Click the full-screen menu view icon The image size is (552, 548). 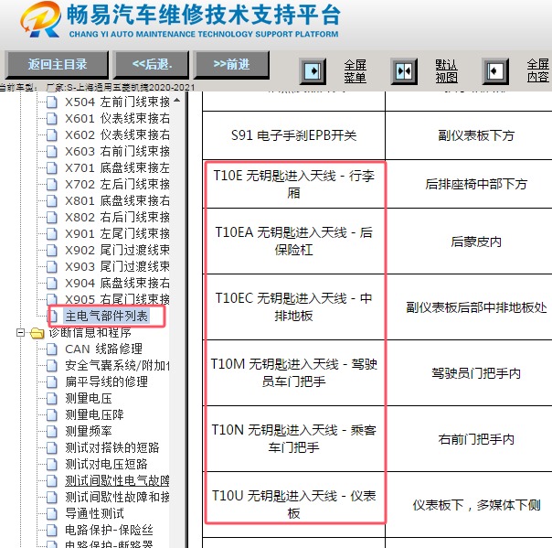tap(313, 71)
